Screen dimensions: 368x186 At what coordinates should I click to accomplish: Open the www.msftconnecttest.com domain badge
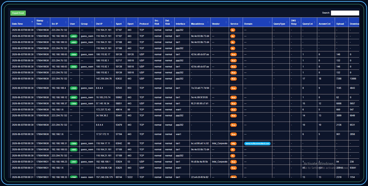[x=257, y=144]
